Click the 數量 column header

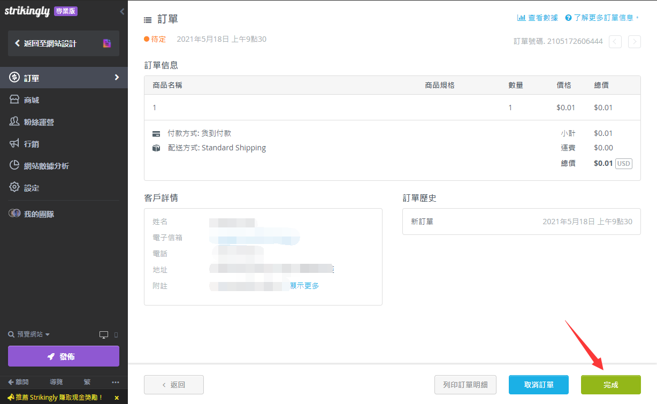click(x=516, y=85)
